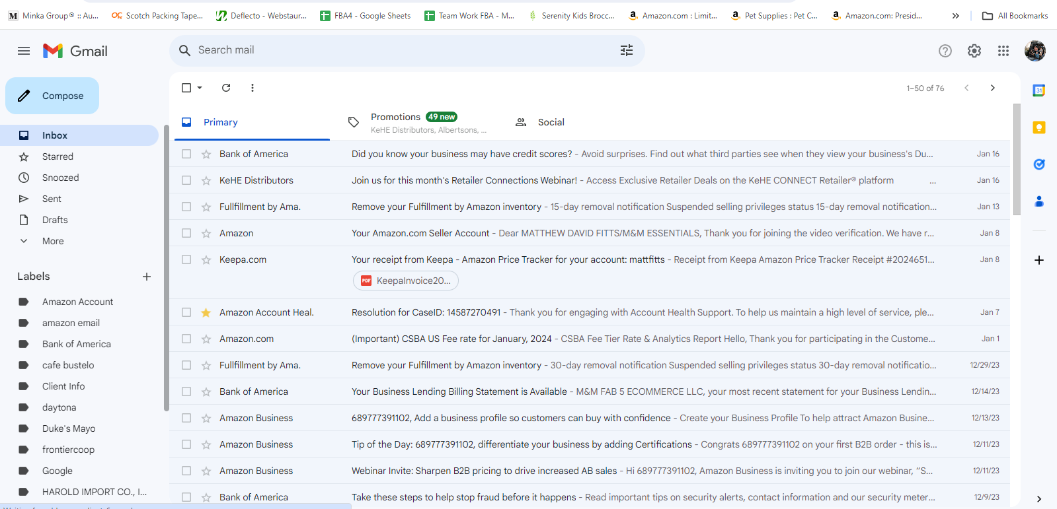Tick checkbox for KeHE Distributors email
Viewport: 1057px width, 509px height.
pyautogui.click(x=186, y=180)
